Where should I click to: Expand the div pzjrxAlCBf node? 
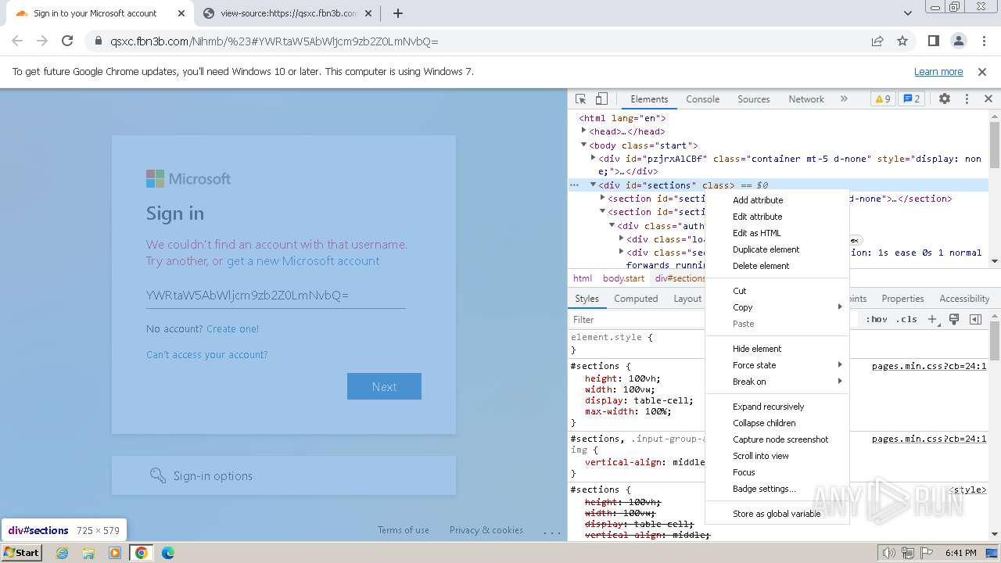coord(593,158)
